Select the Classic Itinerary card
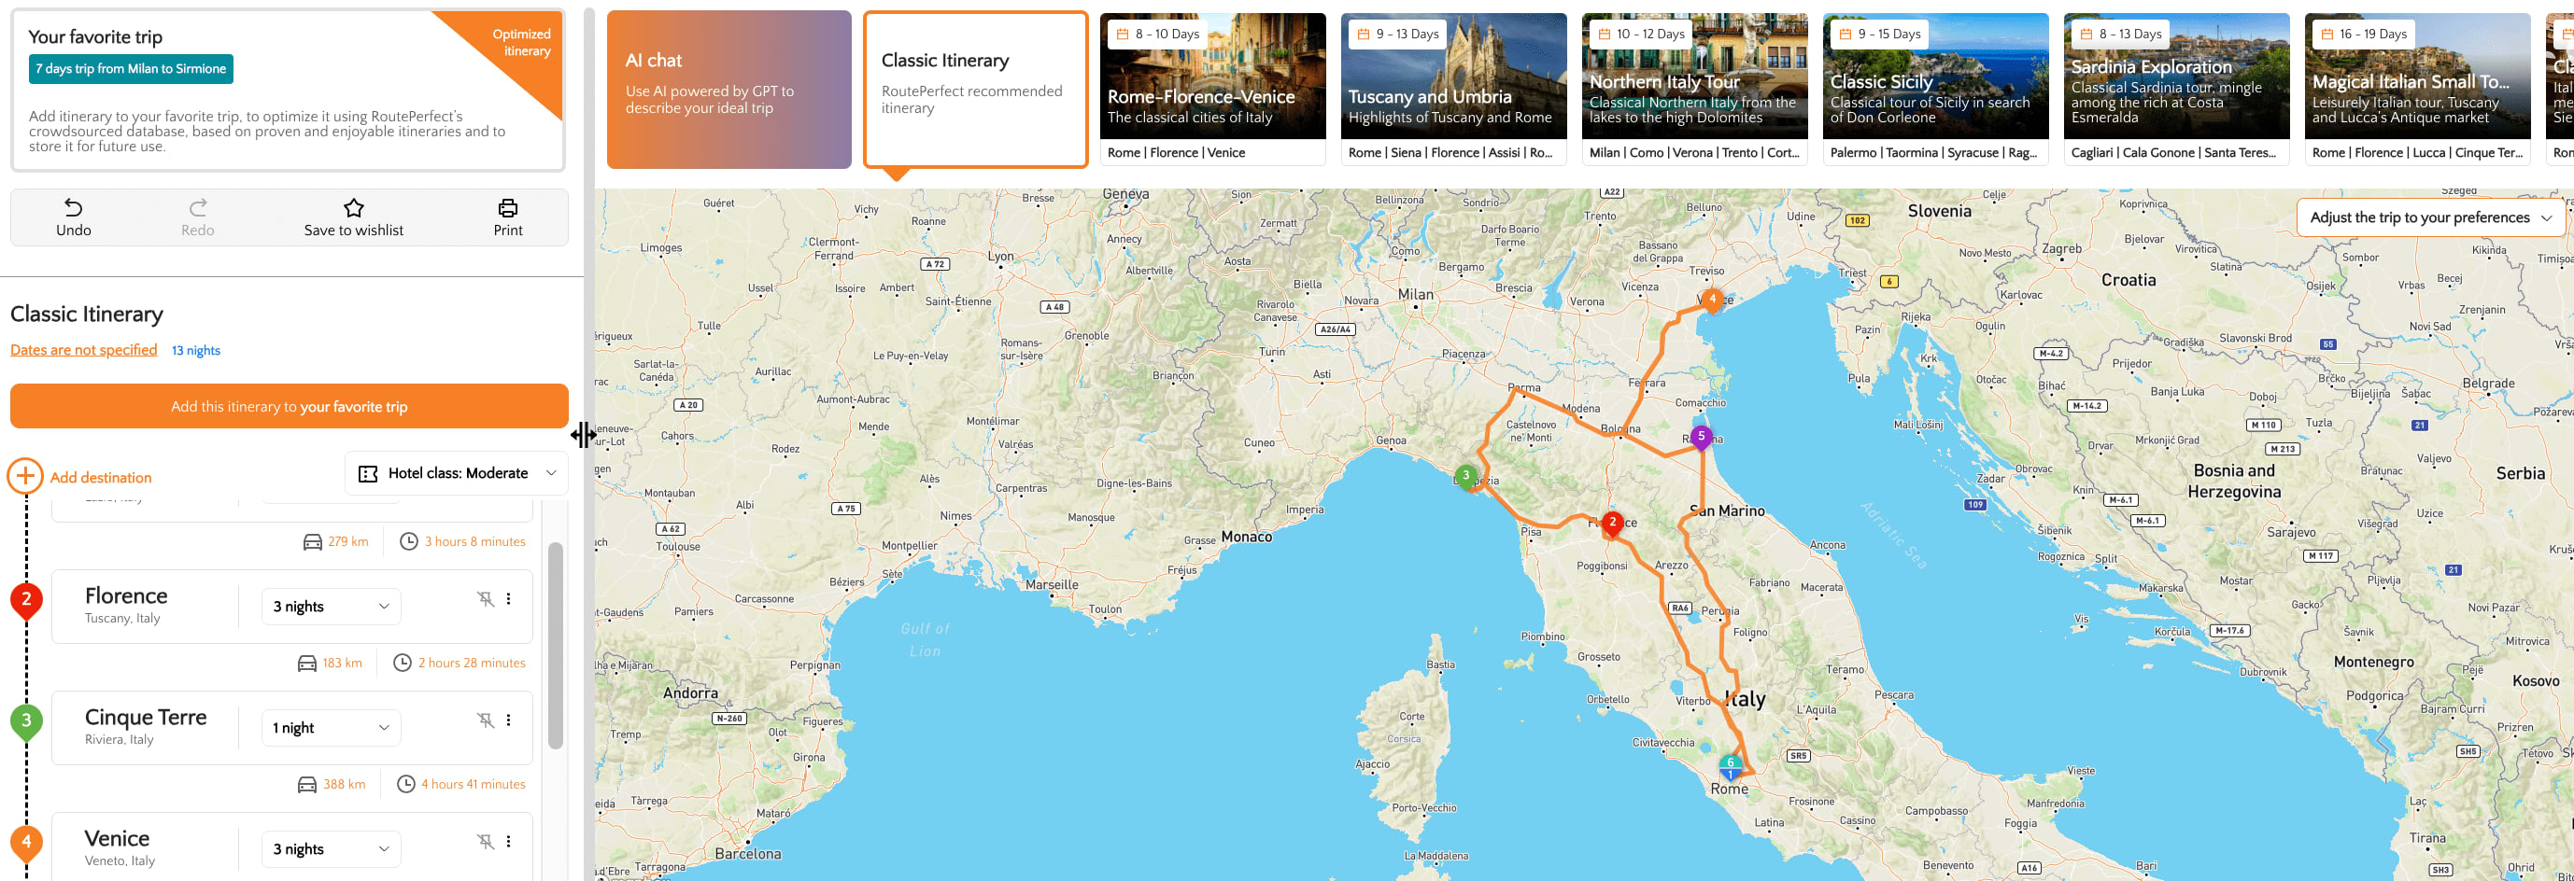Image resolution: width=2574 pixels, height=881 pixels. click(976, 90)
